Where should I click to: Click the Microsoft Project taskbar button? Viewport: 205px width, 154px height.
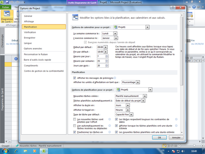(44, 151)
